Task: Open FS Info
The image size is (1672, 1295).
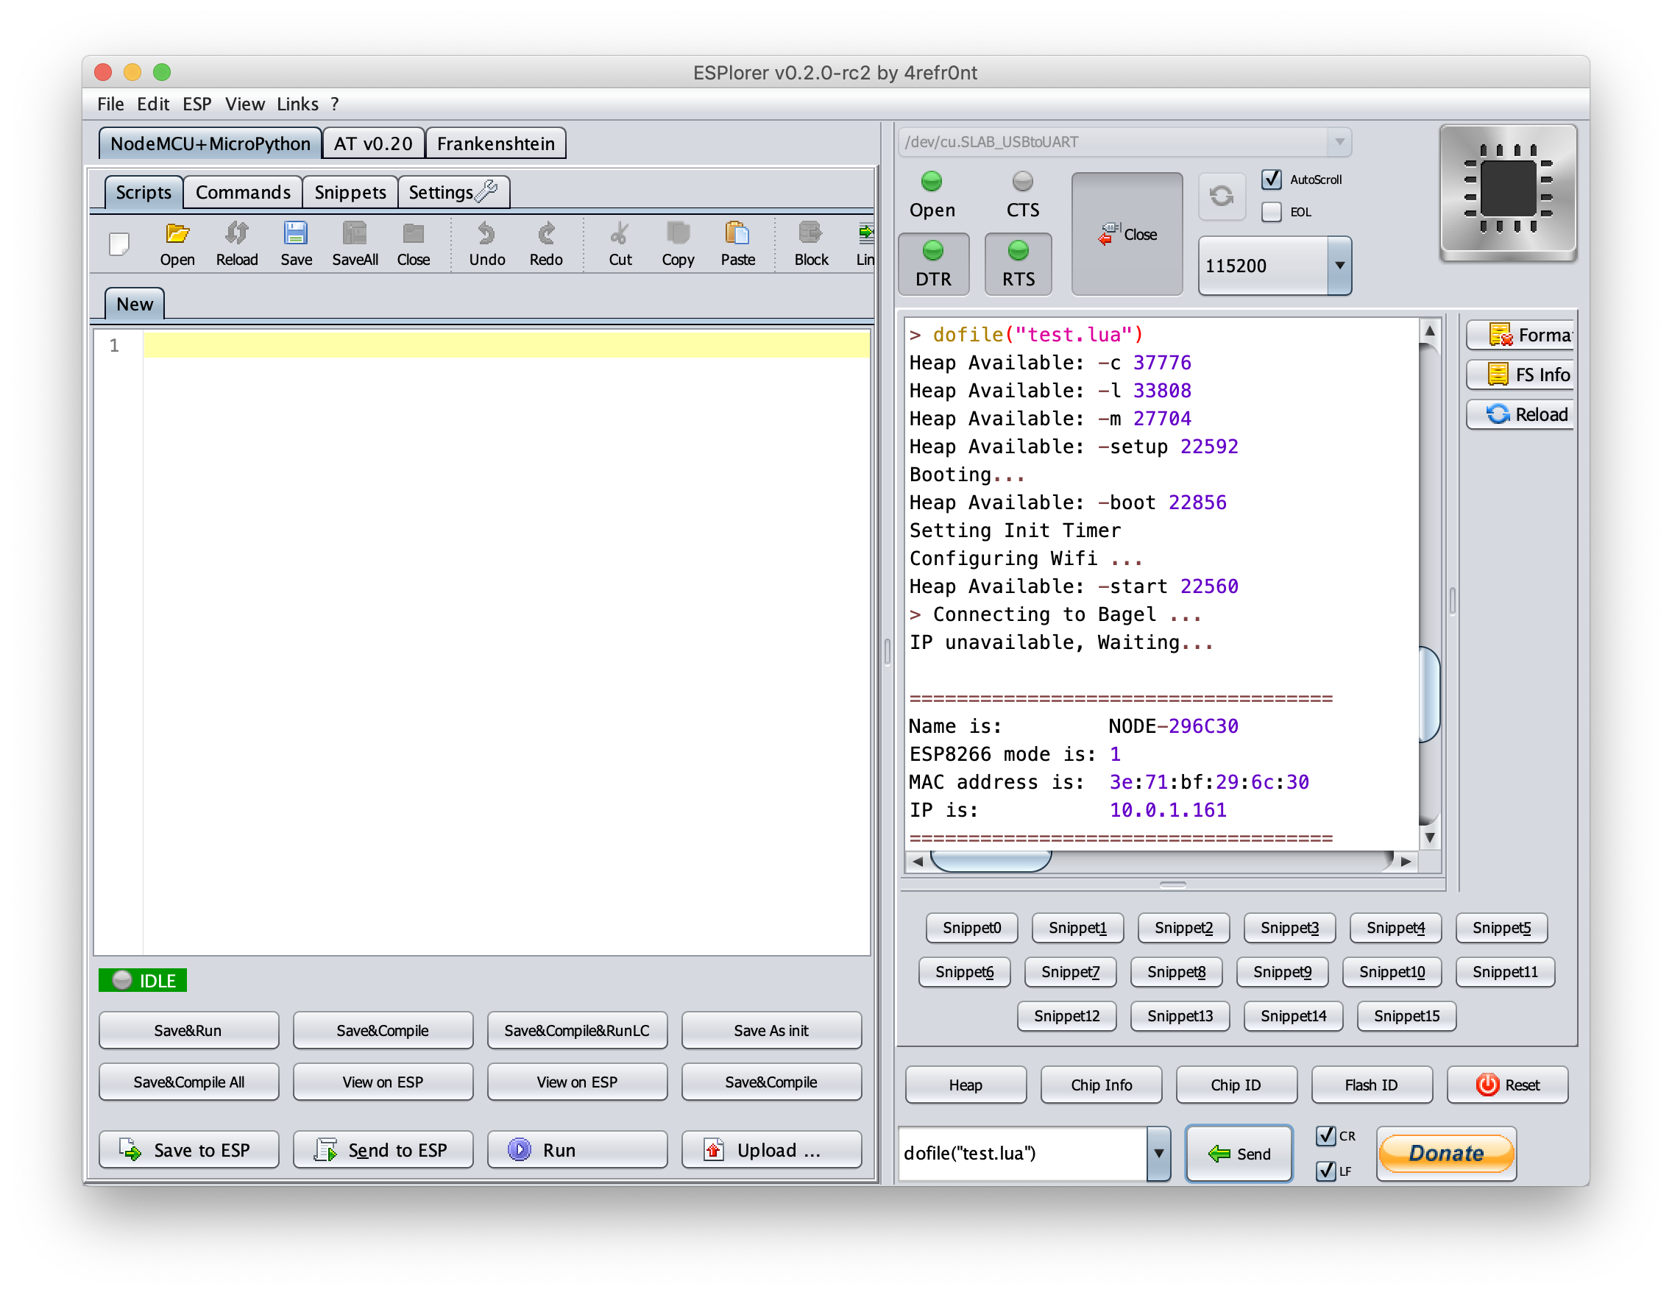Action: (x=1520, y=375)
